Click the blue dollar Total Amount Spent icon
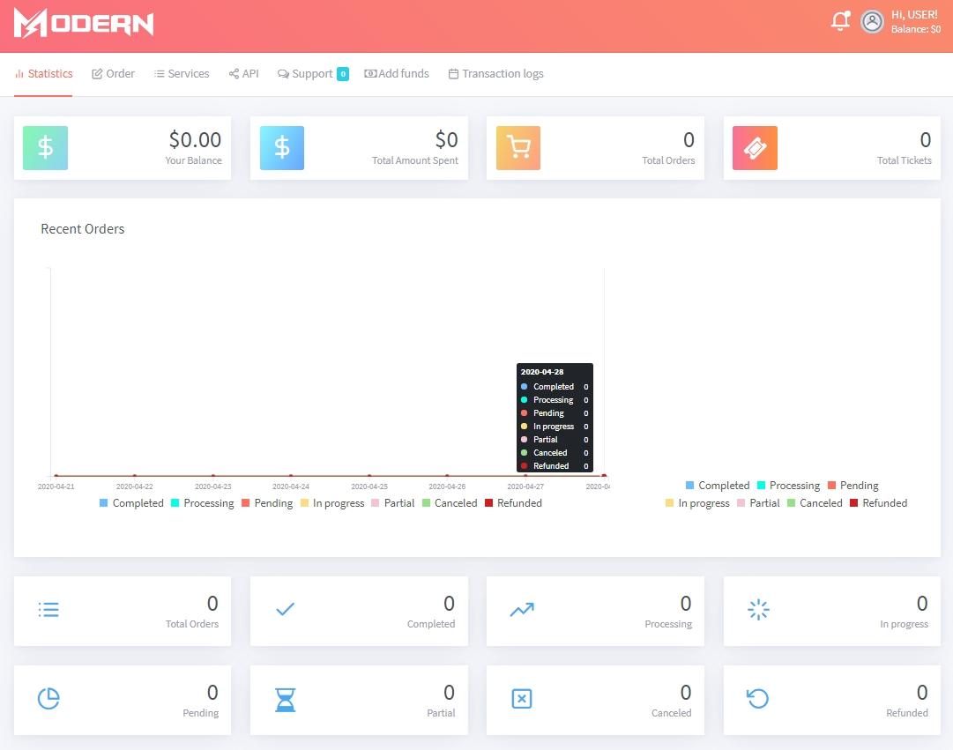 tap(282, 148)
